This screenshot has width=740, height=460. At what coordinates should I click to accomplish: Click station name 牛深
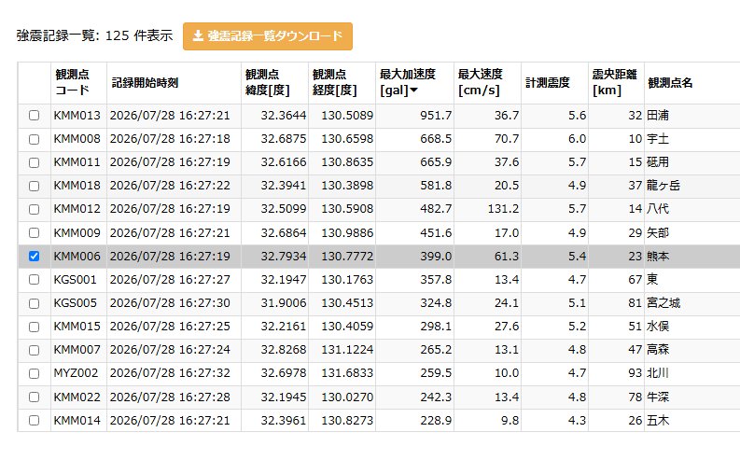click(657, 397)
